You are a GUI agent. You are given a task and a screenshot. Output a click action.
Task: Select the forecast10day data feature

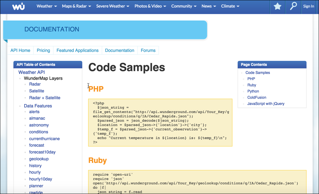coord(42,152)
